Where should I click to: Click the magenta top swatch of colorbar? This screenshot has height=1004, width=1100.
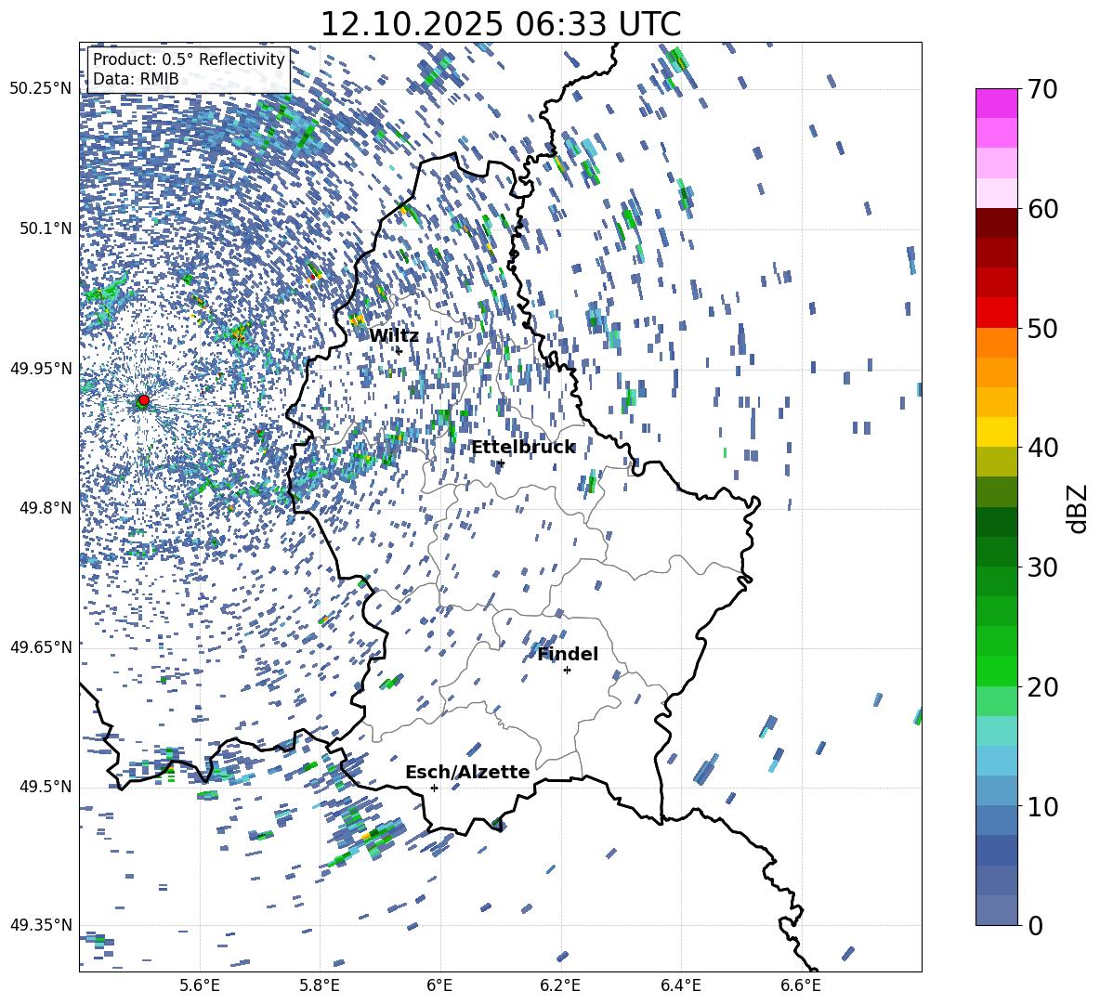coord(997,103)
